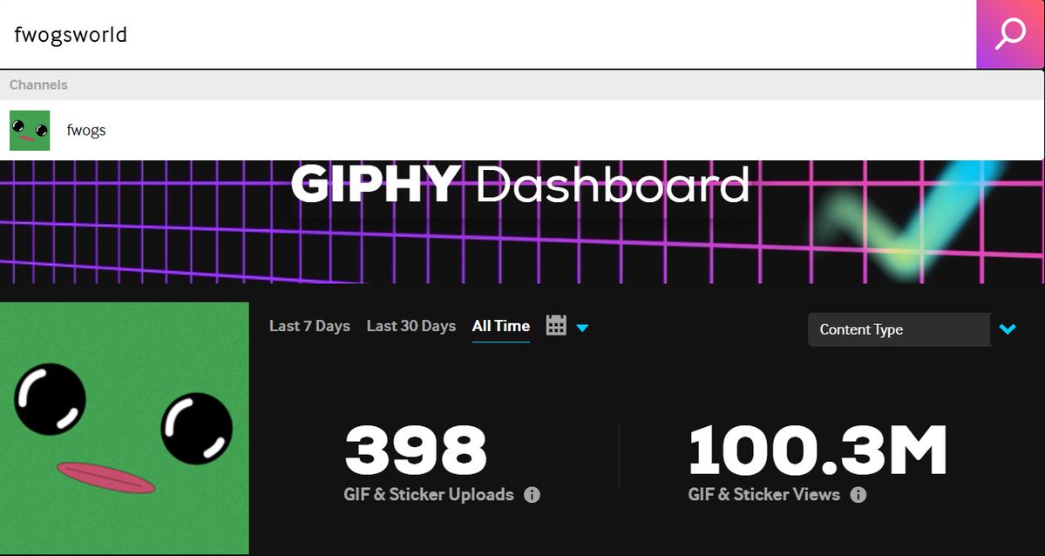Click the large green frog profile avatar
Image resolution: width=1045 pixels, height=556 pixels.
(125, 428)
